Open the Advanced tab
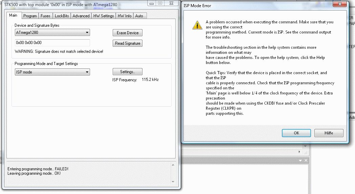 (81, 16)
